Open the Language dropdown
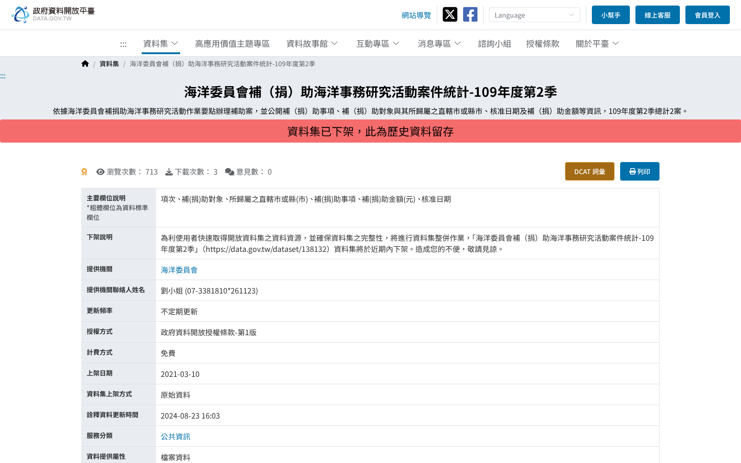Image resolution: width=741 pixels, height=463 pixels. 534,15
